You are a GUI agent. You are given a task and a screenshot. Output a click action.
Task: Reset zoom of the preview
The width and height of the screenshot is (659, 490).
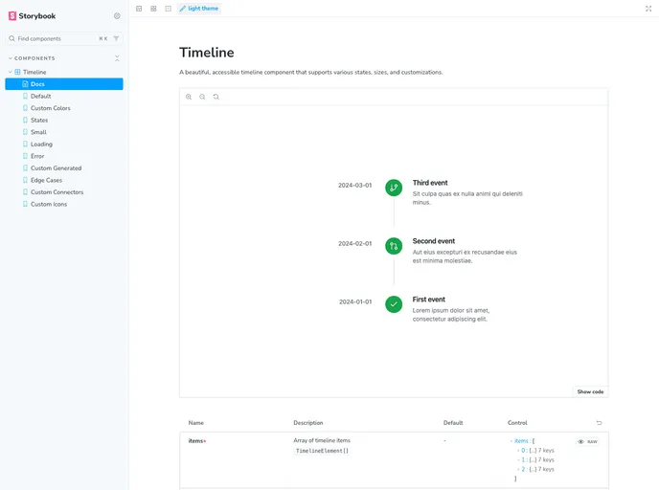(216, 97)
